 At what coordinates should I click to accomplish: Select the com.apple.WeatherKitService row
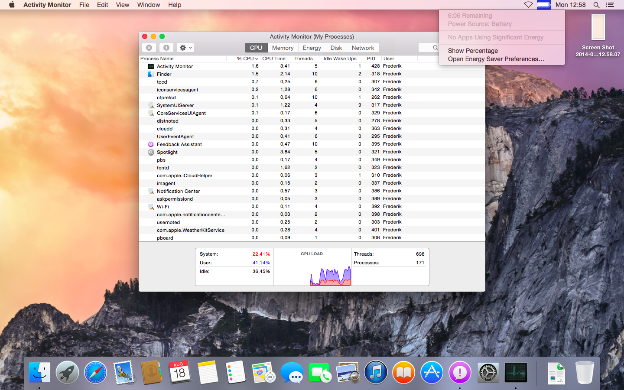312,230
